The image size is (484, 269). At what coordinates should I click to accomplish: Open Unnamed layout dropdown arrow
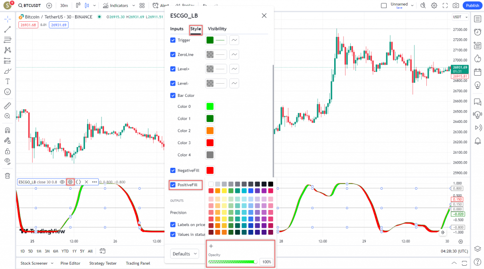coord(412,6)
